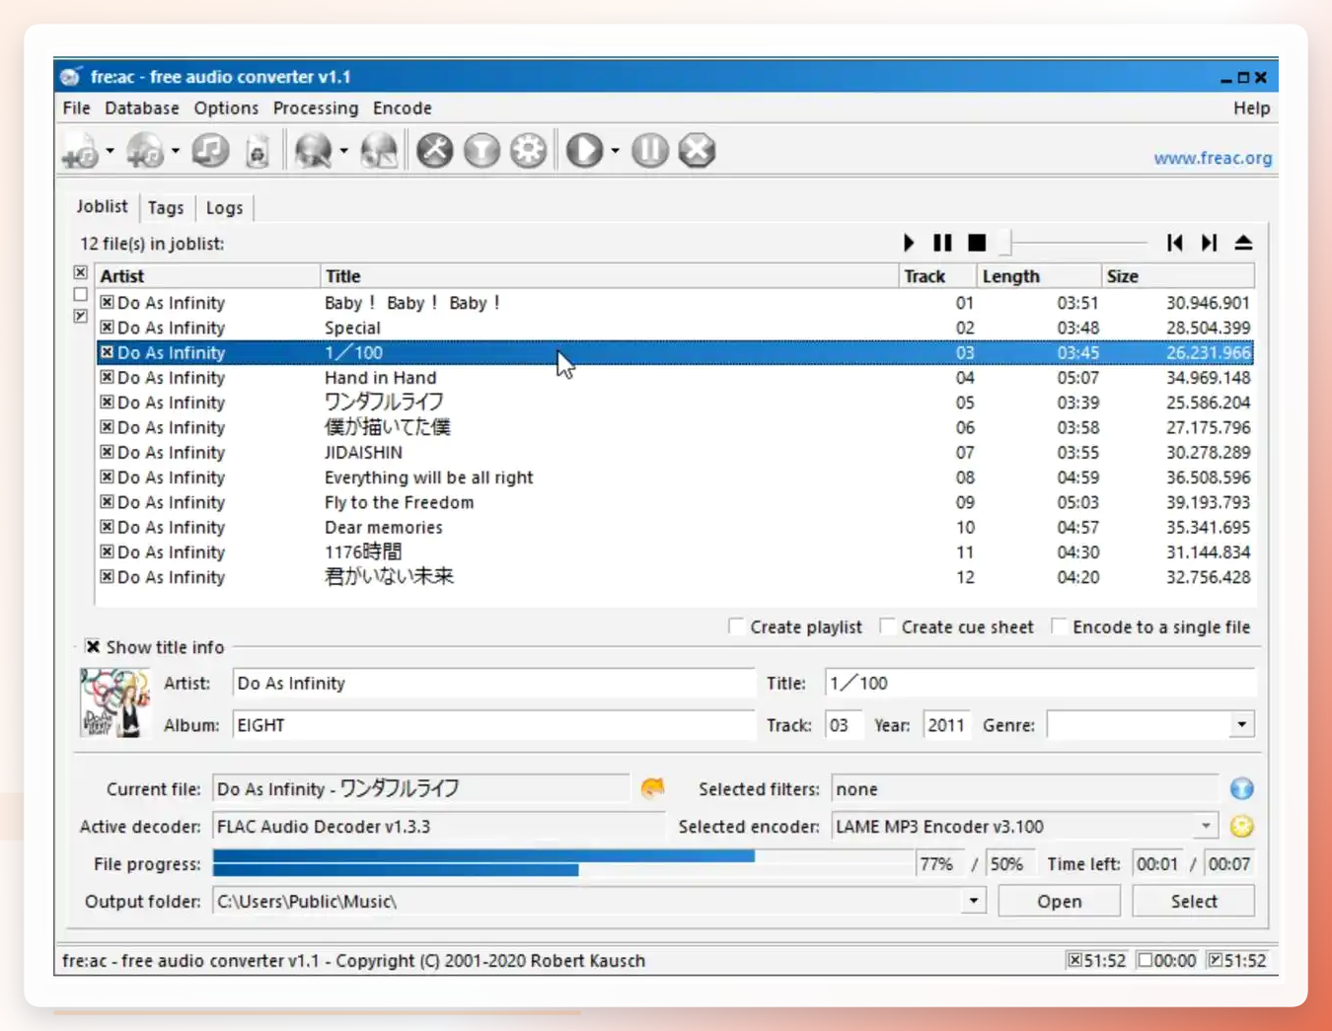Open the www.freac.org link
Viewport: 1332px width, 1031px height.
[x=1213, y=158]
